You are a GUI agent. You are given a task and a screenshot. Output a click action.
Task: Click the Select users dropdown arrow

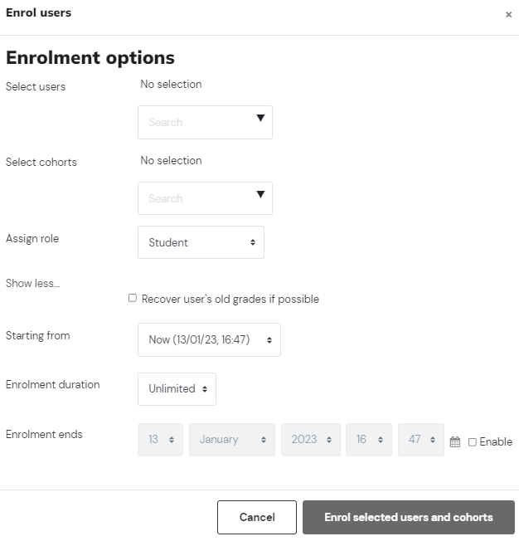[x=260, y=118]
